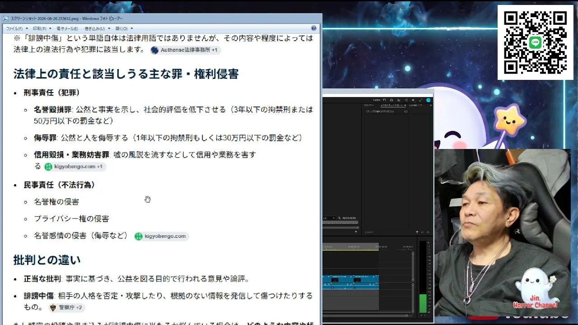This screenshot has height=325, width=578.
Task: Click the 批判との違い heading
Action: (47, 260)
